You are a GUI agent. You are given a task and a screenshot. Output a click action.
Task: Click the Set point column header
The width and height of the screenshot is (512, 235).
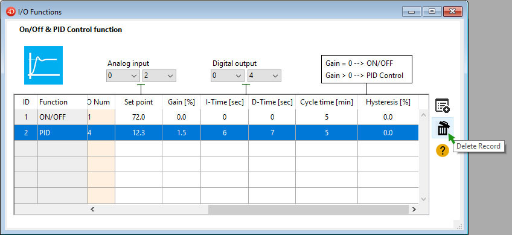coord(138,102)
